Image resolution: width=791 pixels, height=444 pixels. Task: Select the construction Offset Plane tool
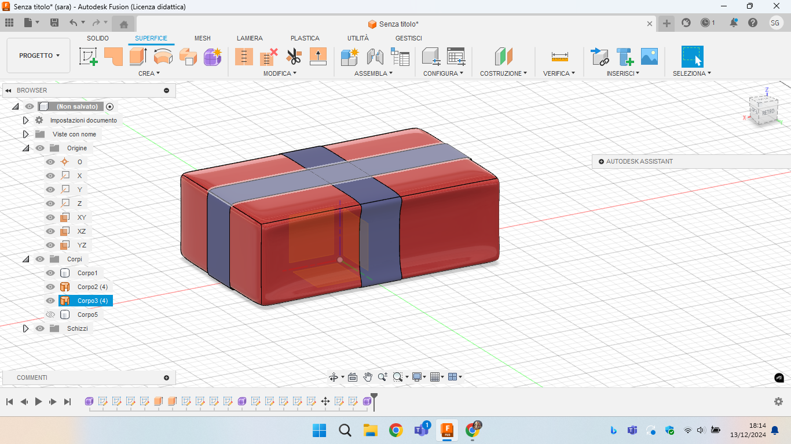coord(504,57)
